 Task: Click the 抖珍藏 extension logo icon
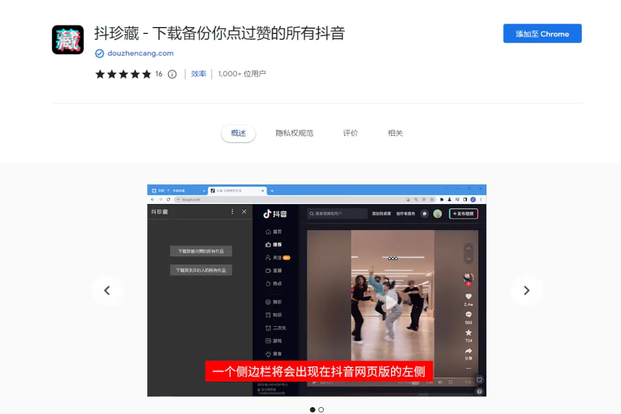point(68,40)
